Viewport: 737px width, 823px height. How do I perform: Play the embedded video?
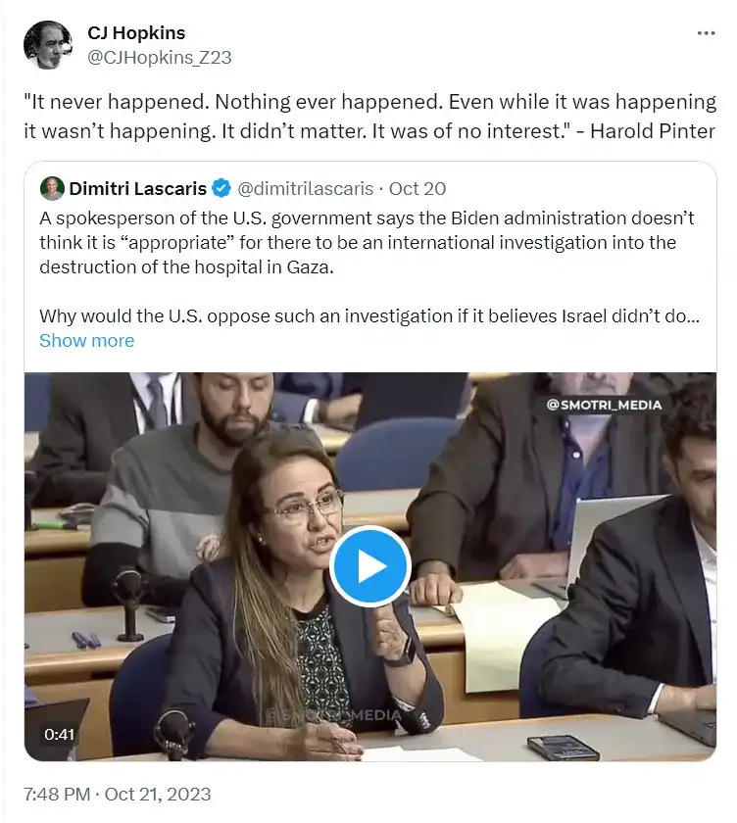coord(368,565)
